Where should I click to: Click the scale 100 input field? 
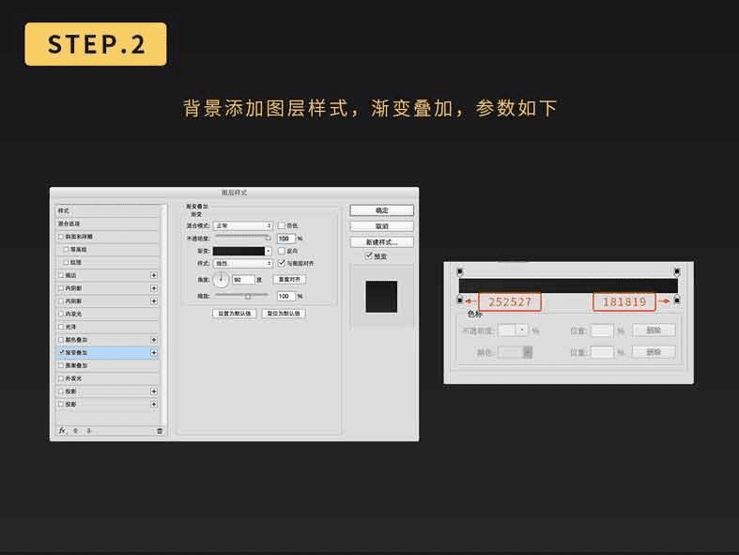tap(286, 296)
